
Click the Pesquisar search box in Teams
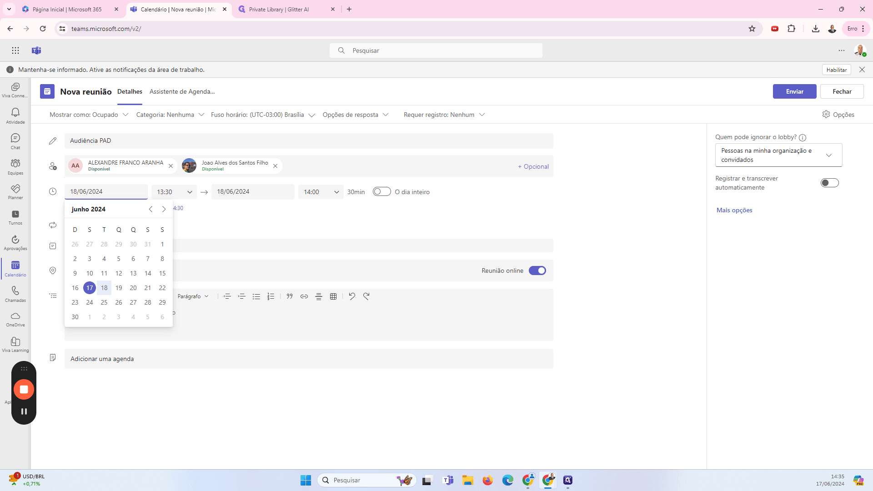(436, 50)
